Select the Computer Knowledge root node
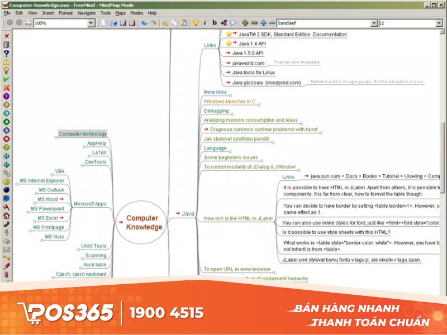447x335 pixels. tap(141, 222)
